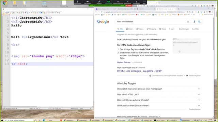Pause the Zoom screen share

pyautogui.click(x=118, y=2)
